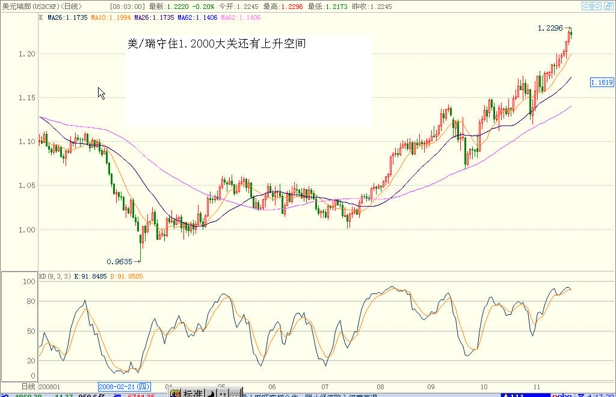Go to previous chart with left arrow
The width and height of the screenshot is (616, 397).
pyautogui.click(x=587, y=6)
